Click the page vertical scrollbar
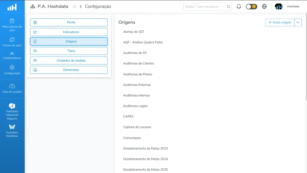Viewport: 307px width, 173px height. click(x=306, y=57)
